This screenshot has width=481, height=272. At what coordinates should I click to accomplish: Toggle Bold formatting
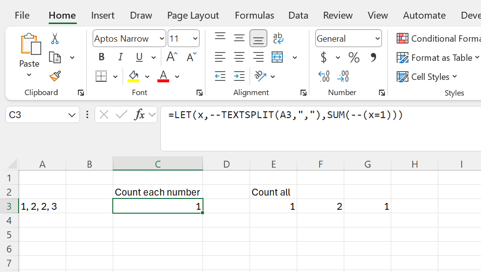pos(101,57)
